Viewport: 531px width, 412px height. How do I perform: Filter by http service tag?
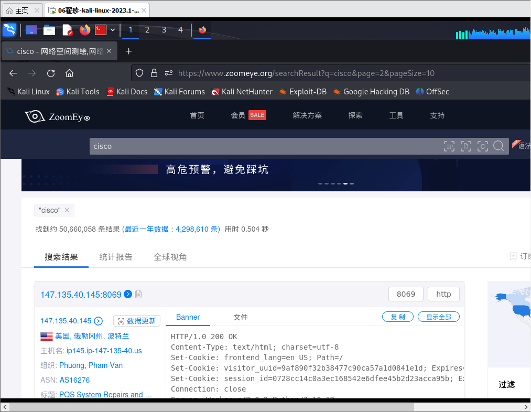tap(443, 294)
